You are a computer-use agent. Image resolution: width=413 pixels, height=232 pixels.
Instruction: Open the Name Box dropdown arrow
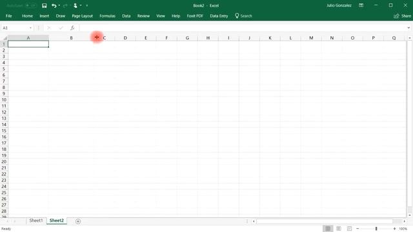coord(30,28)
